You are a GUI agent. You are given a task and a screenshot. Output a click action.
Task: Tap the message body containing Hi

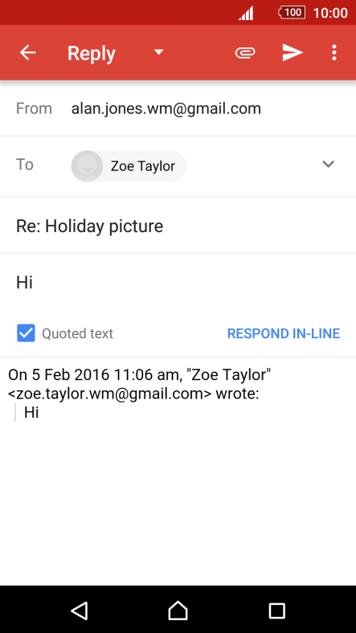tap(178, 282)
